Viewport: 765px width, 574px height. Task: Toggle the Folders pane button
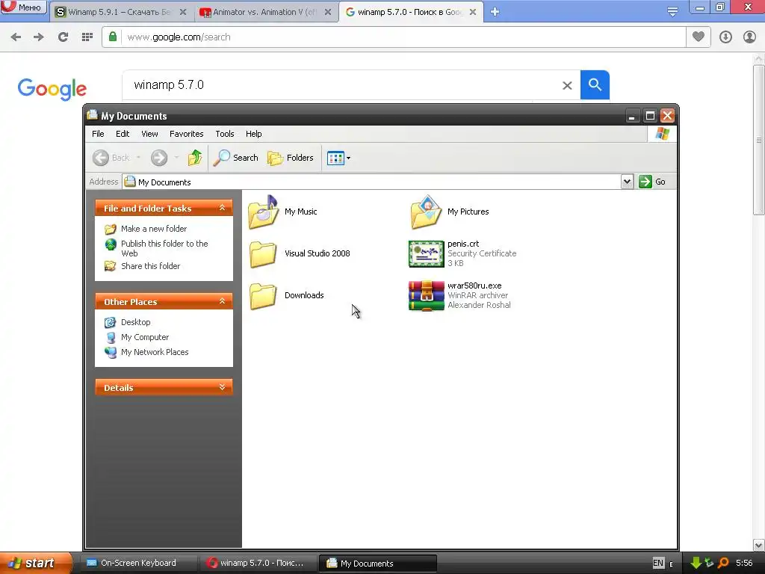(291, 158)
